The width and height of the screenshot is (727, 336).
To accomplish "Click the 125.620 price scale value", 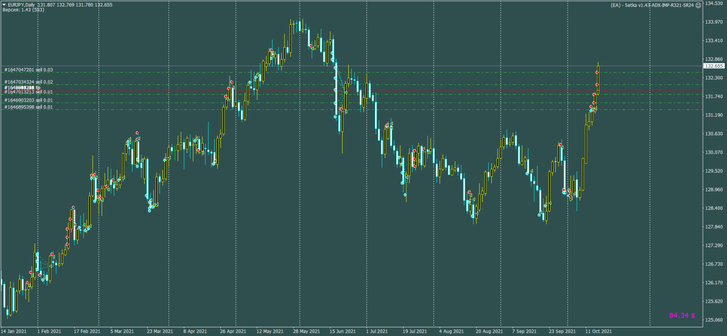I will tap(713, 301).
